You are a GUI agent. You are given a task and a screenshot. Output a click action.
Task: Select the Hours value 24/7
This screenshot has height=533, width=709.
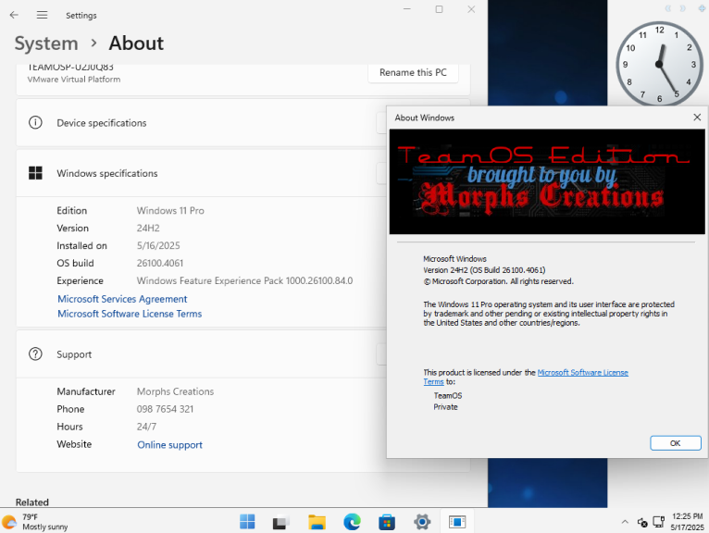(x=146, y=427)
